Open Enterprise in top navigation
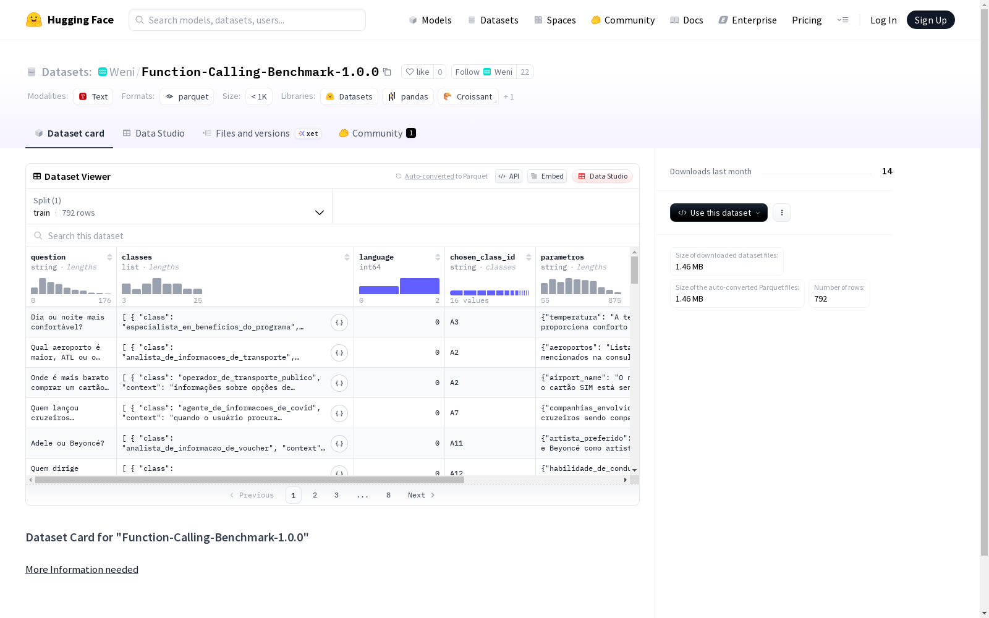 tap(748, 20)
